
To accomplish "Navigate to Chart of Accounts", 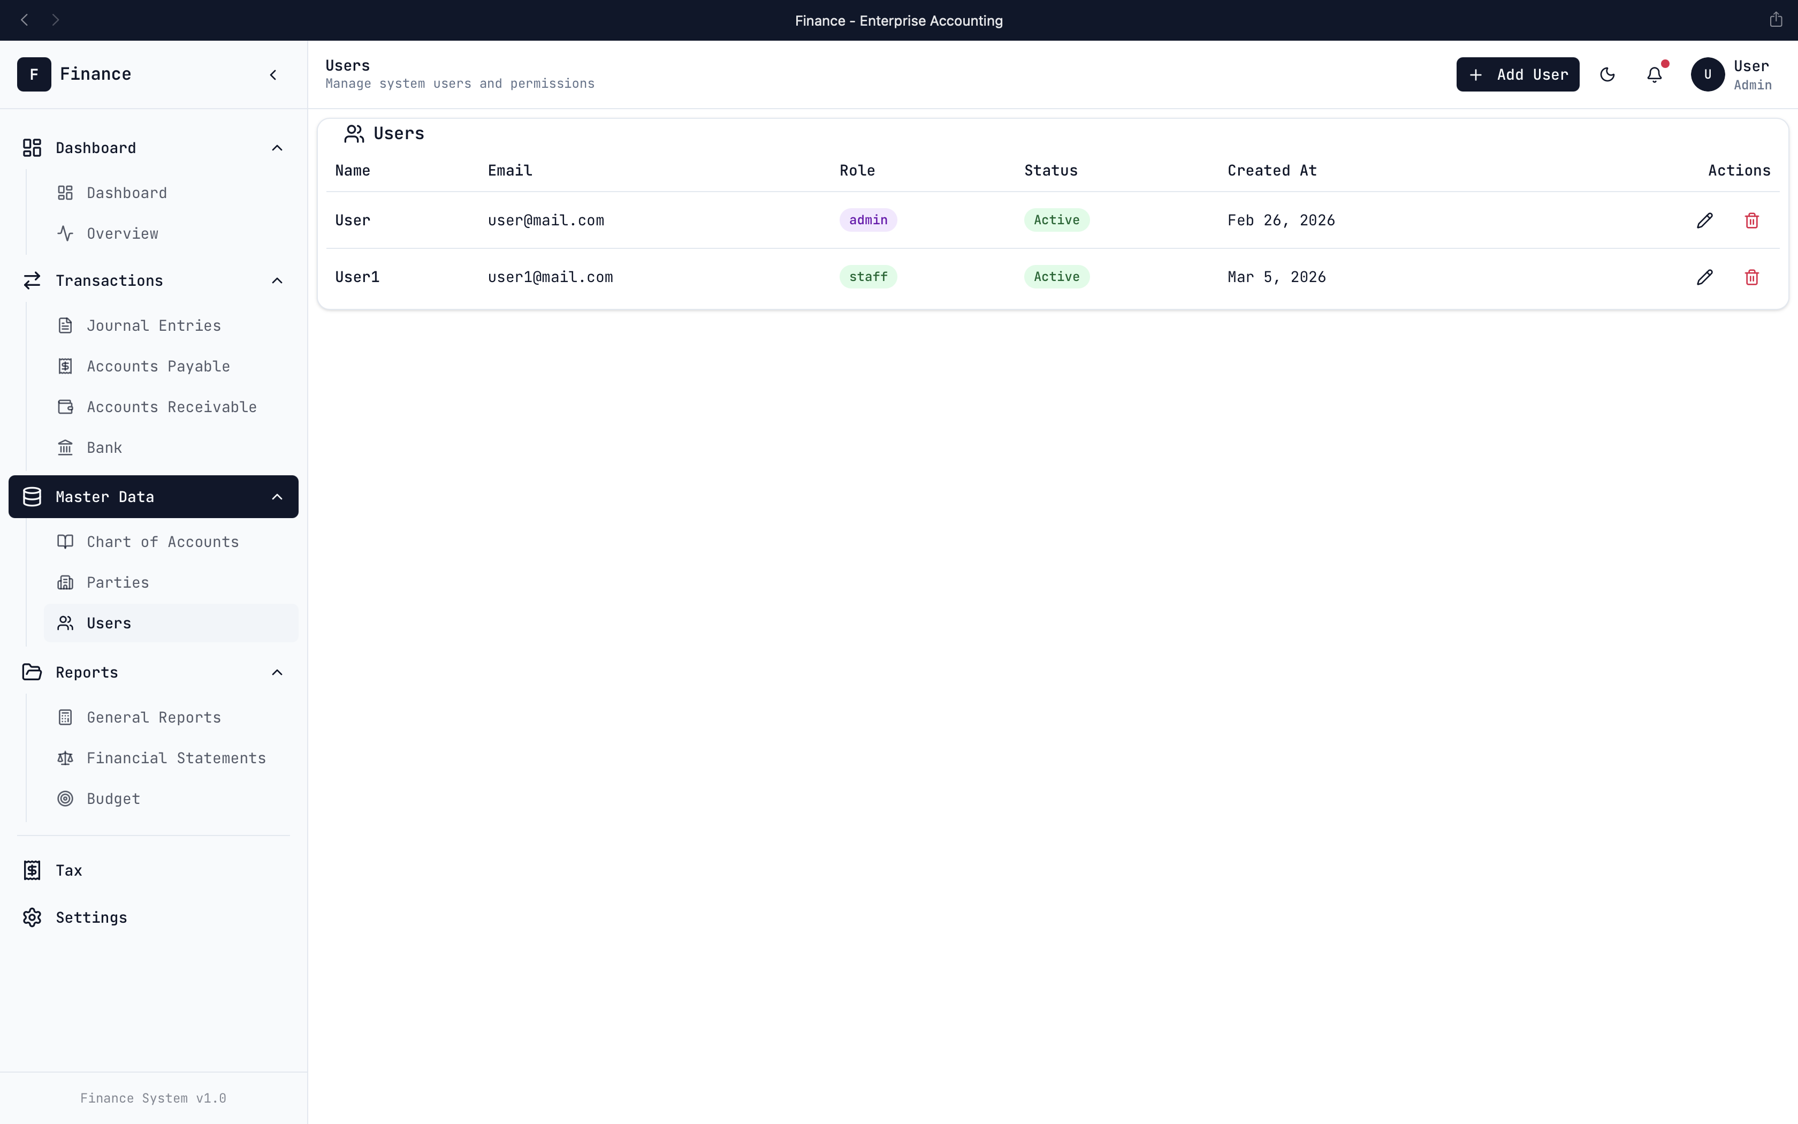I will click(x=162, y=542).
